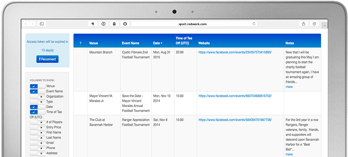Viewport: 348px width, 157px height.
Task: Enable the Type column toggle
Action: (37, 101)
